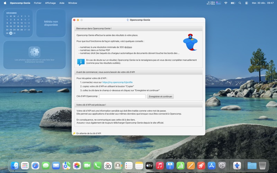Open the App Store from the Dock
277x173 pixels.
click(x=212, y=166)
